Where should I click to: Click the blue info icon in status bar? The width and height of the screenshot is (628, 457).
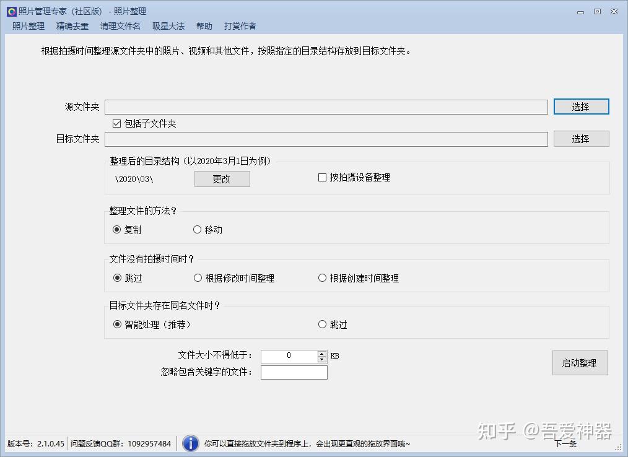[191, 443]
